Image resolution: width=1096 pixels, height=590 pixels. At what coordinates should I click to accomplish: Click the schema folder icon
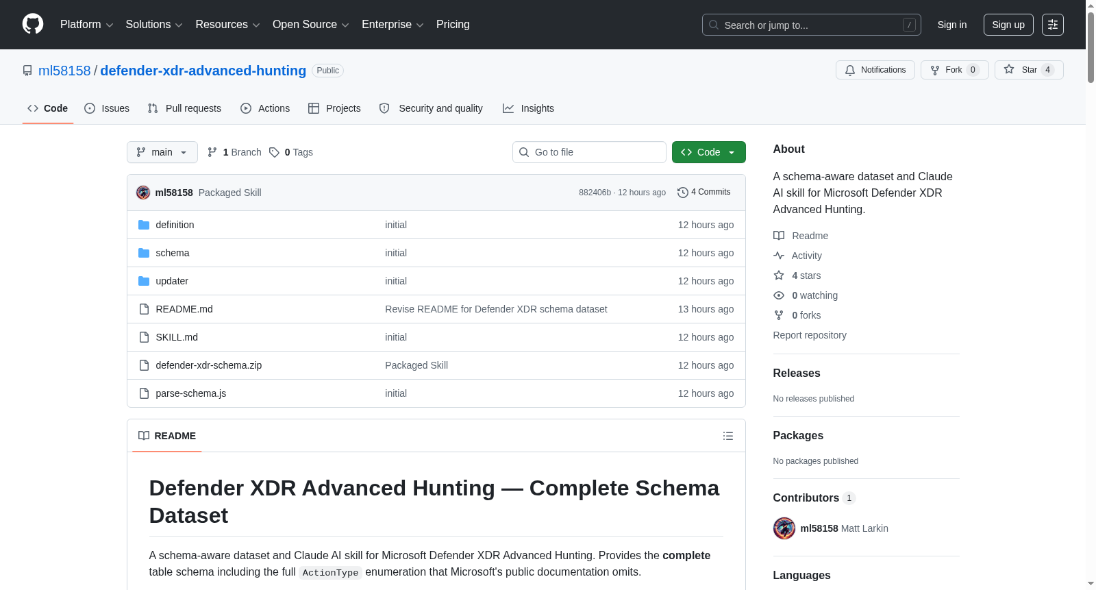[144, 253]
